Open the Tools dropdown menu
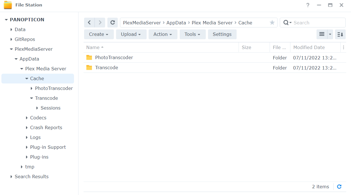 click(193, 34)
